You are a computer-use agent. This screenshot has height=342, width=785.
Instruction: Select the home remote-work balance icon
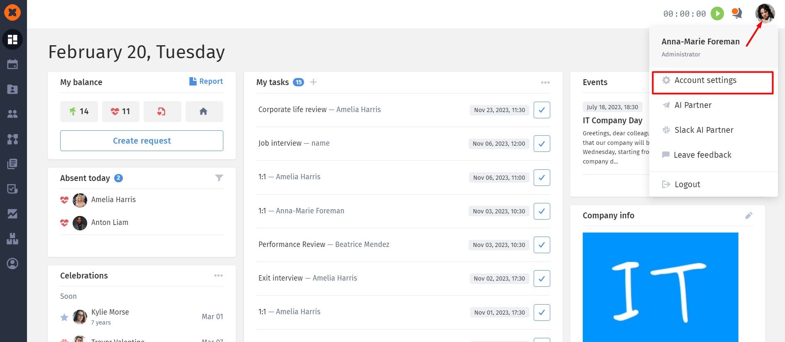(204, 111)
